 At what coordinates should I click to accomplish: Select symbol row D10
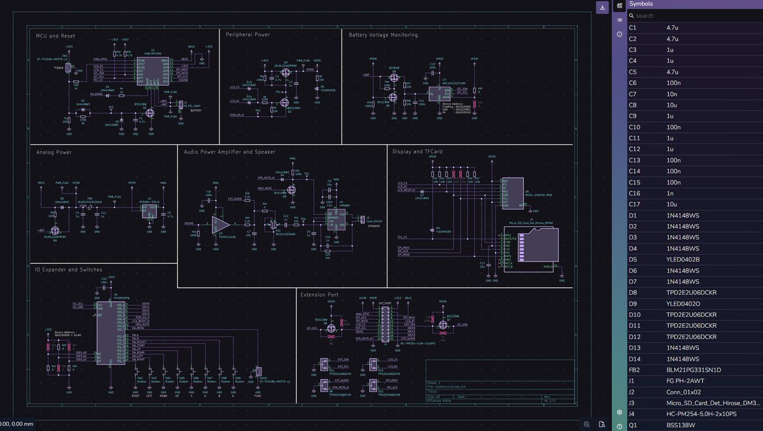(x=696, y=315)
